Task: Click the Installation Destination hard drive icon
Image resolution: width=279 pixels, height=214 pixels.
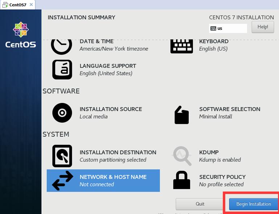Action: (x=62, y=156)
